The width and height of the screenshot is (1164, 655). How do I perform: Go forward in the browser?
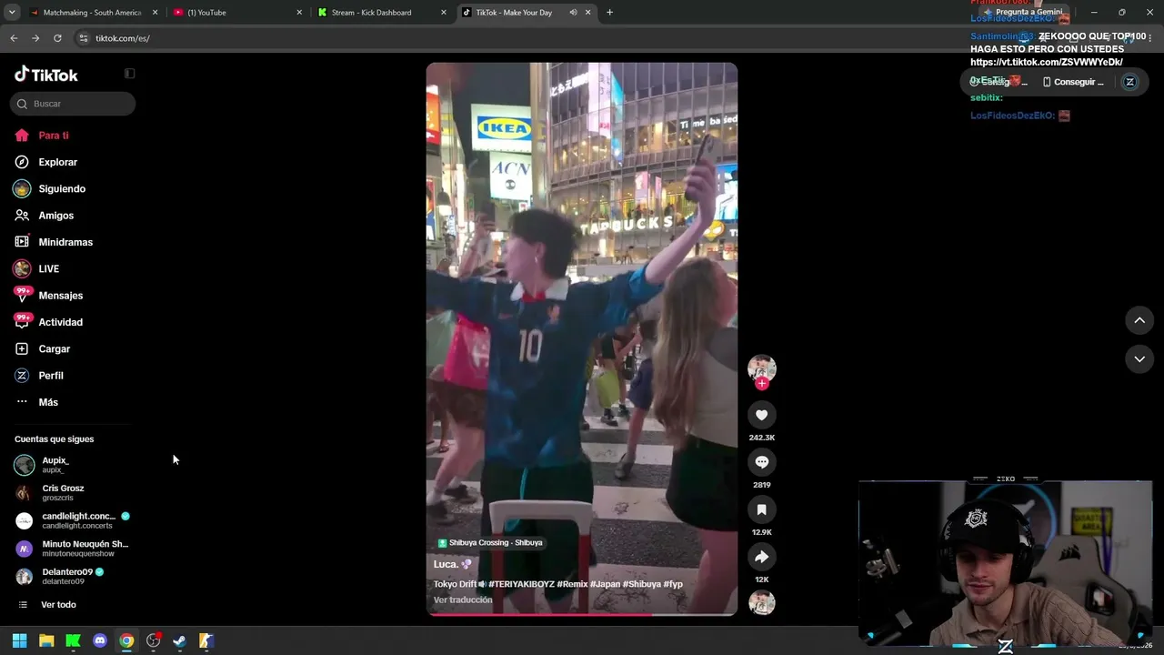[x=35, y=38]
